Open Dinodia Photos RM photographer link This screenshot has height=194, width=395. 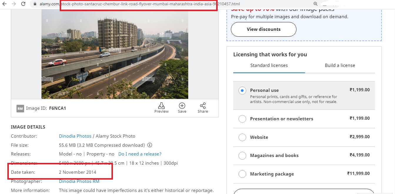click(x=79, y=181)
